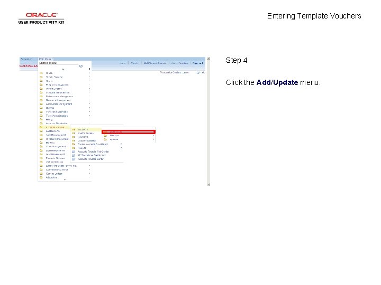
Task: Expand the Commitment Control menu arrow
Action: click(x=89, y=169)
